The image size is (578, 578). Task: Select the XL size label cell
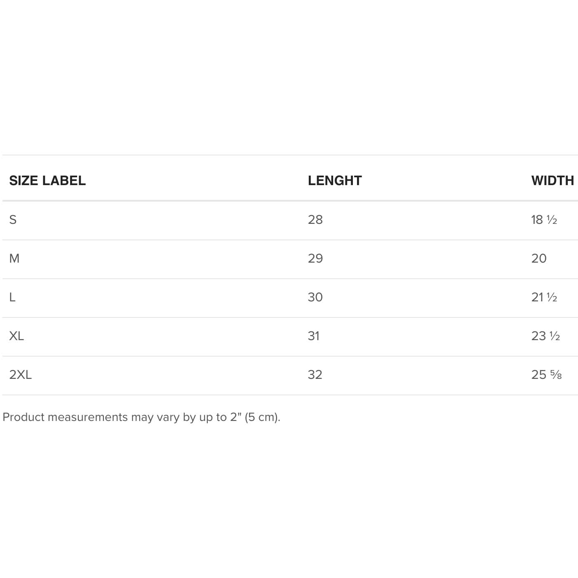(16, 336)
